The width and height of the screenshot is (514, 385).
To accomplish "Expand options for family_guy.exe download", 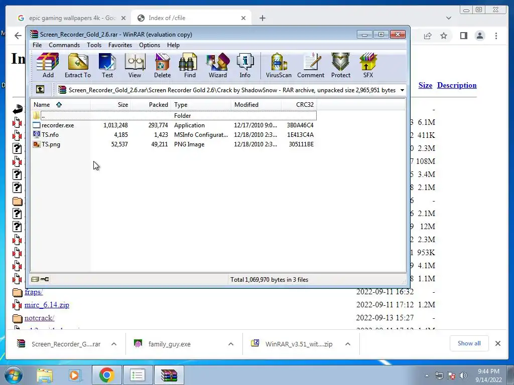I will pyautogui.click(x=231, y=344).
